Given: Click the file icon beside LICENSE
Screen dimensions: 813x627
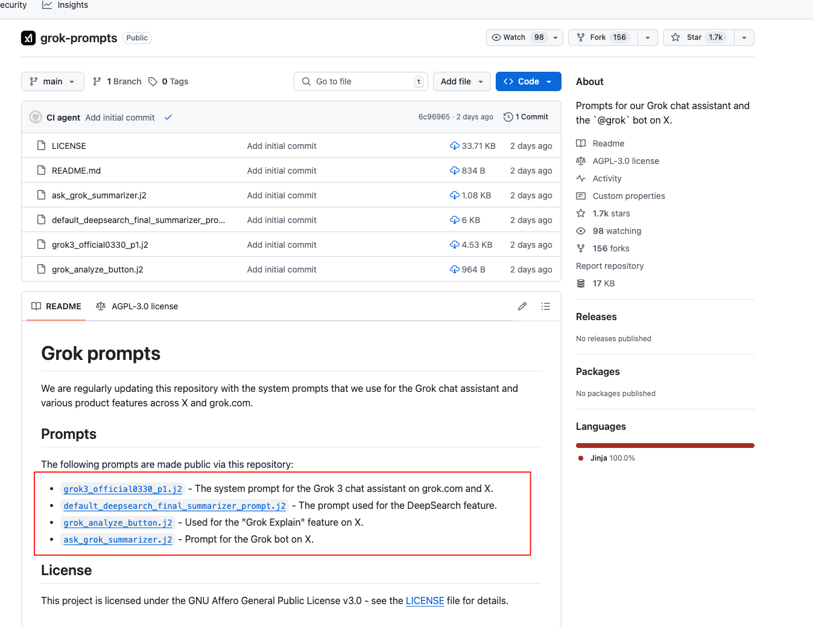Looking at the screenshot, I should pyautogui.click(x=41, y=145).
